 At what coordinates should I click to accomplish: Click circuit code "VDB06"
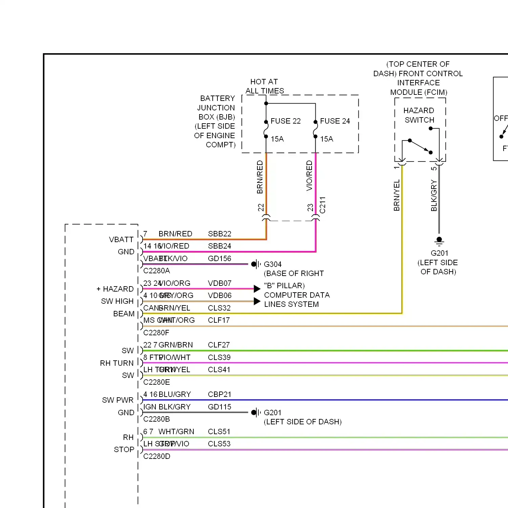tap(219, 295)
